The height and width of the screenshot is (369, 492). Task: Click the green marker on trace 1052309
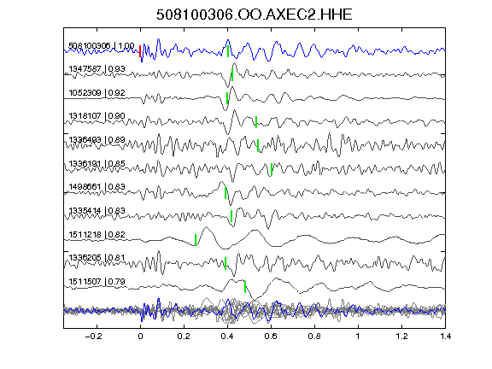(227, 98)
